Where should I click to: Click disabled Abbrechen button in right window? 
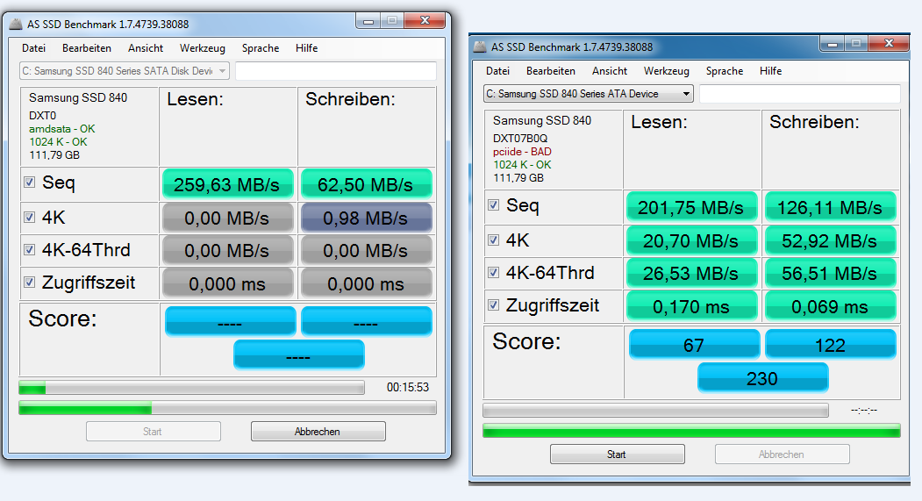pos(782,454)
